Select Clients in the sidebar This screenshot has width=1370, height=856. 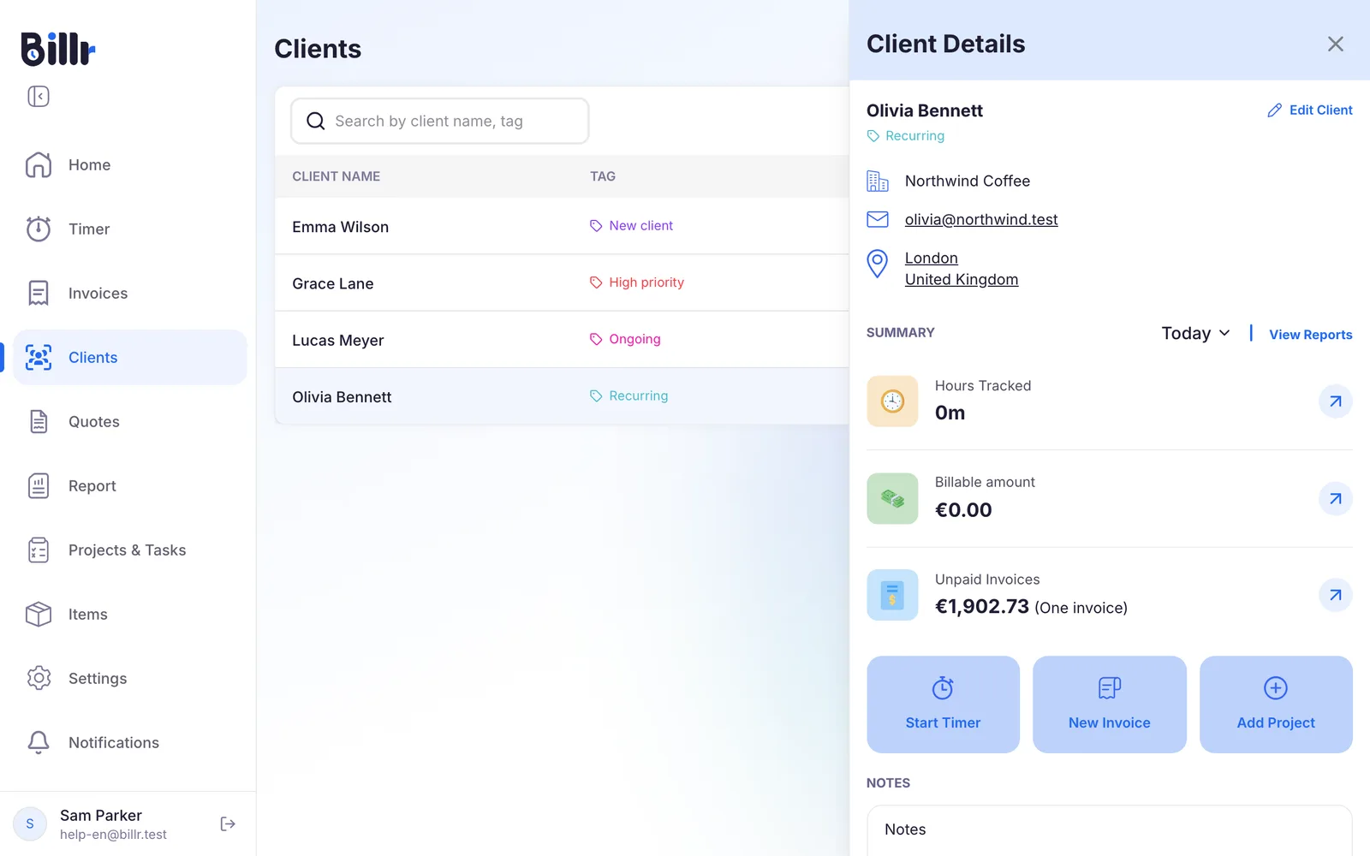click(130, 357)
